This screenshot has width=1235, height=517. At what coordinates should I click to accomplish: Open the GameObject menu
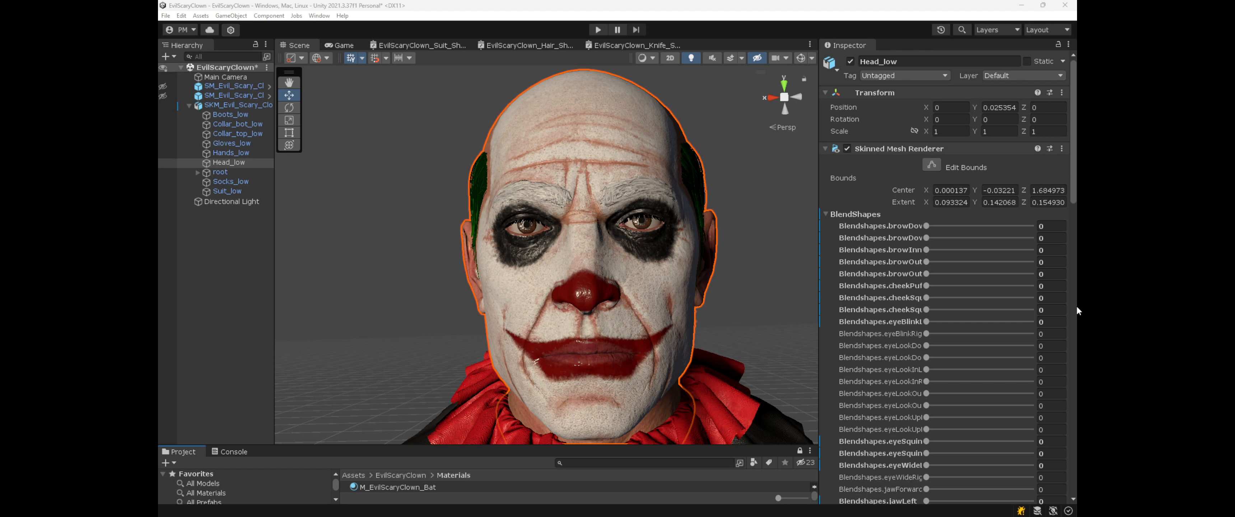pos(231,16)
